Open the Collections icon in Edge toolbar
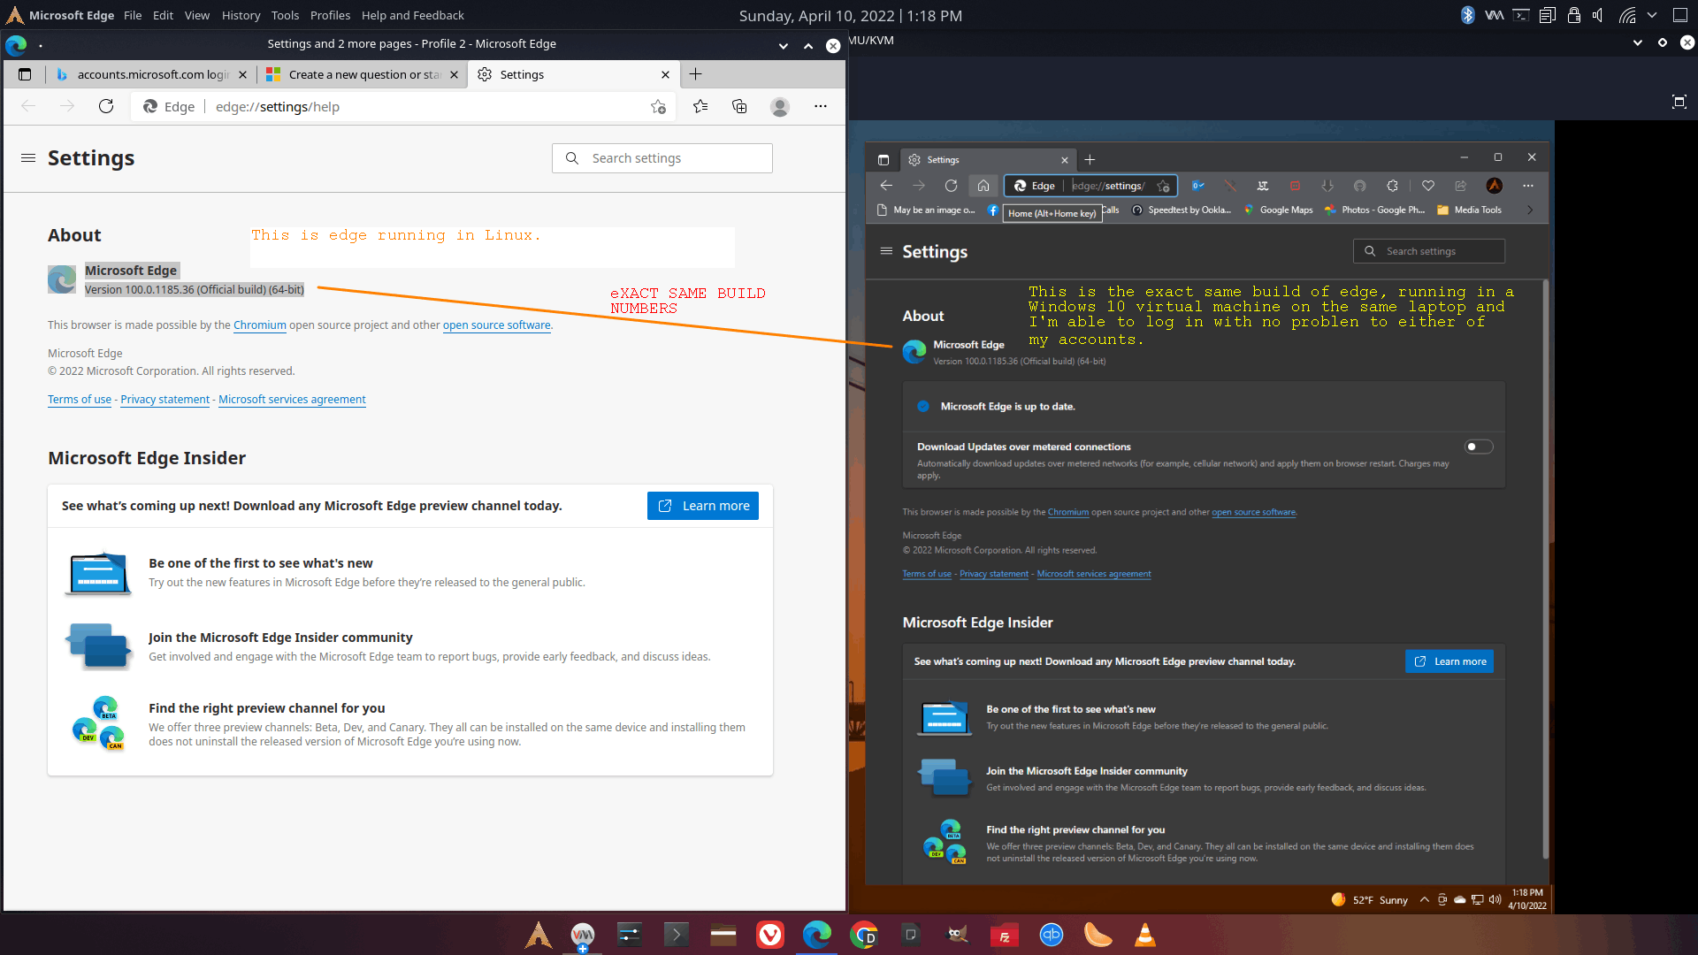The height and width of the screenshot is (955, 1698). [739, 106]
